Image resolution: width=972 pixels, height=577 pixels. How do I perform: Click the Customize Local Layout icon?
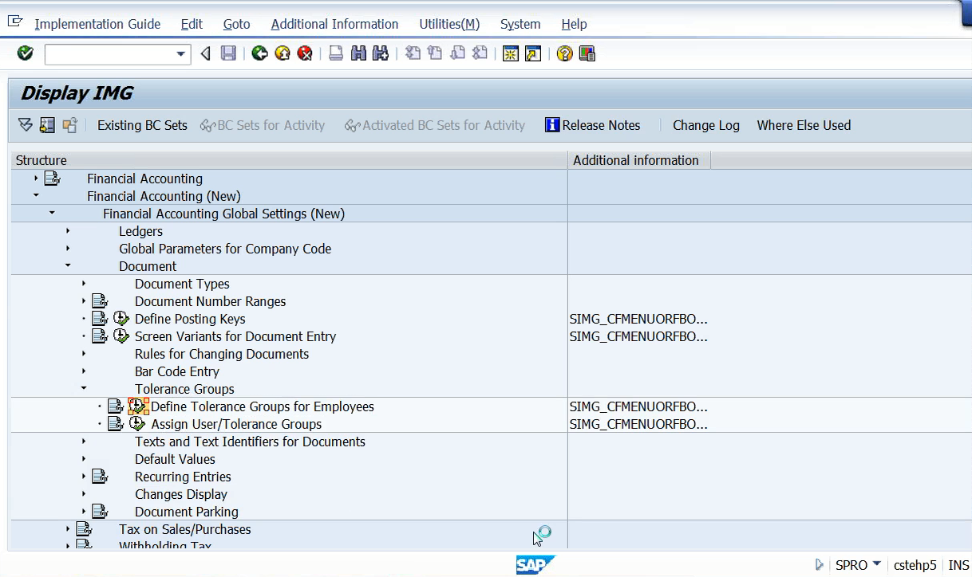pos(587,53)
